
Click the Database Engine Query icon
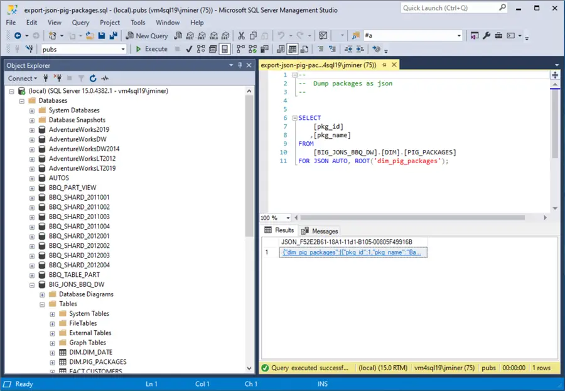point(178,35)
